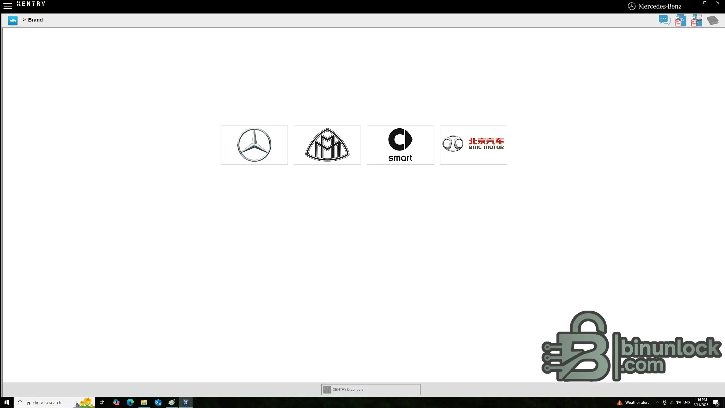Open the PDF history document icon

pyautogui.click(x=680, y=20)
